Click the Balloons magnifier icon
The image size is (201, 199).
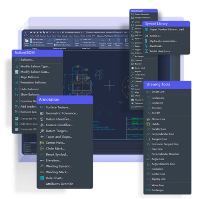click(17, 60)
